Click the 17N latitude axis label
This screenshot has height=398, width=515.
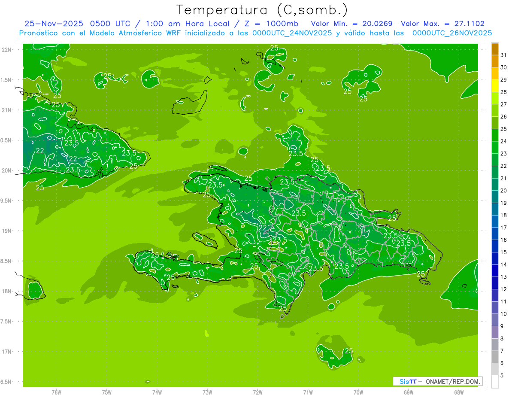point(8,352)
